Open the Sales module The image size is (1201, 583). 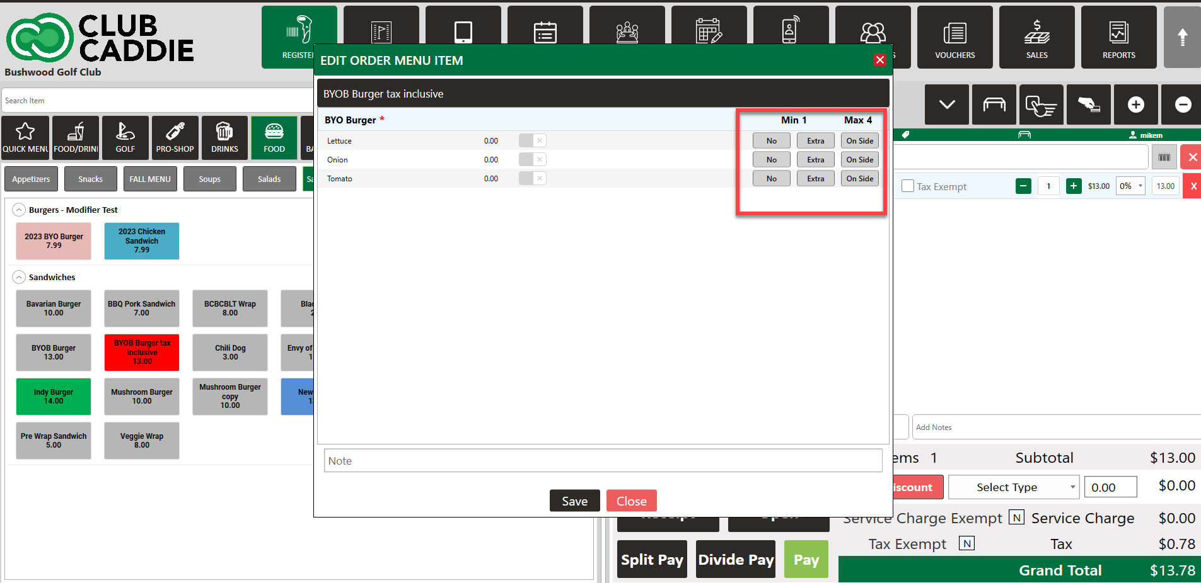pyautogui.click(x=1036, y=38)
